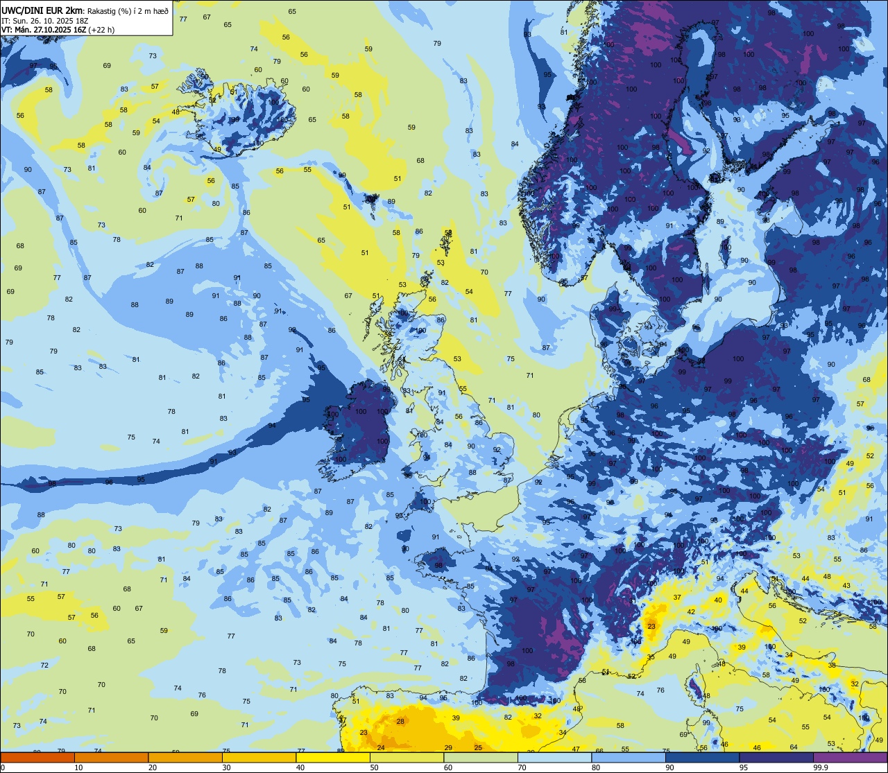888x773 pixels.
Task: Click the bright yellow 40–50 legend color segment
Action: [333, 757]
